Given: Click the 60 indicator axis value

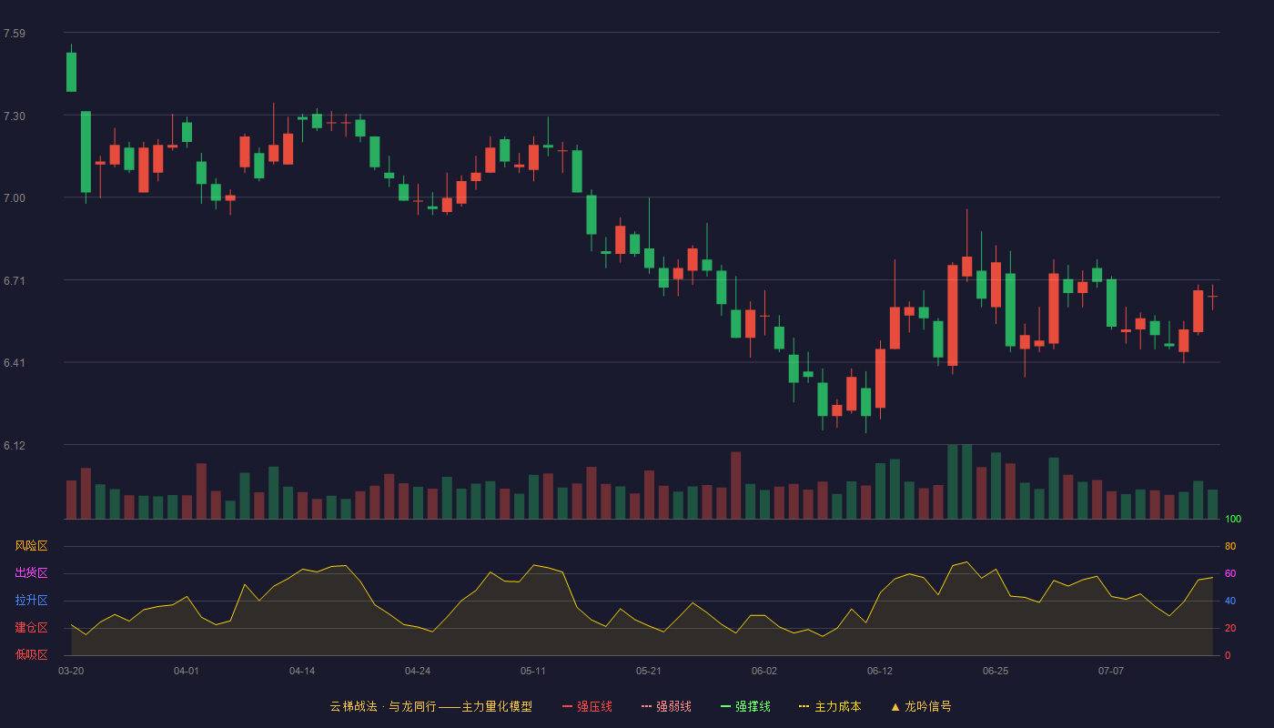Looking at the screenshot, I should click(1230, 573).
